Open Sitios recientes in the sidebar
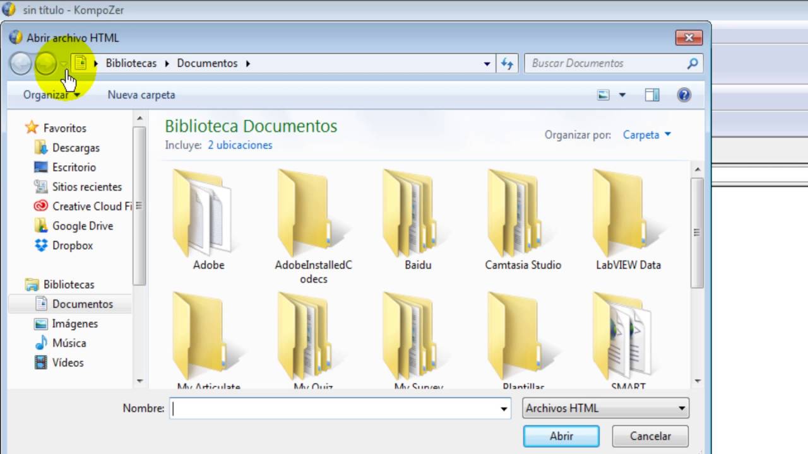The width and height of the screenshot is (808, 454). point(78,187)
